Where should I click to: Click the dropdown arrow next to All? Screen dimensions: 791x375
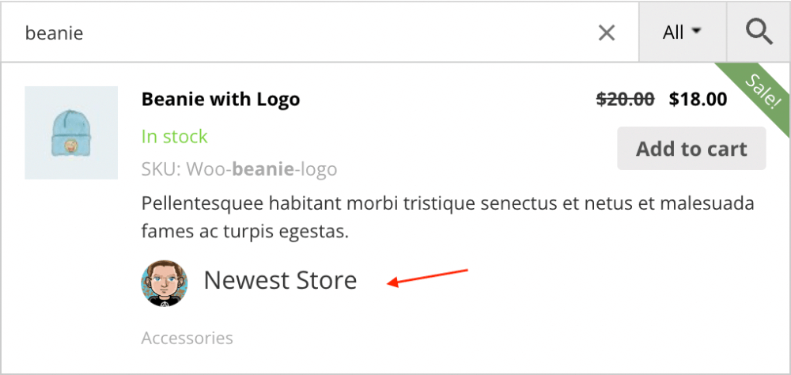click(x=697, y=32)
